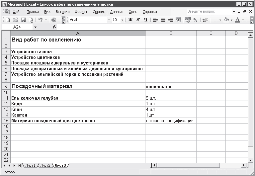This screenshot has width=255, height=176.
Task: Click the Open file folder icon
Action: 16,20
